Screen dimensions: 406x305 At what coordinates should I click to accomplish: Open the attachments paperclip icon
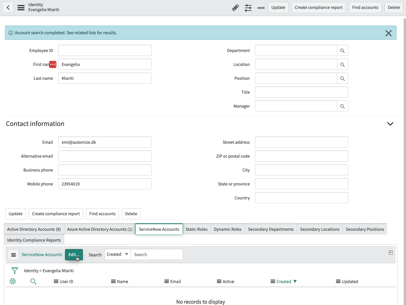point(235,8)
